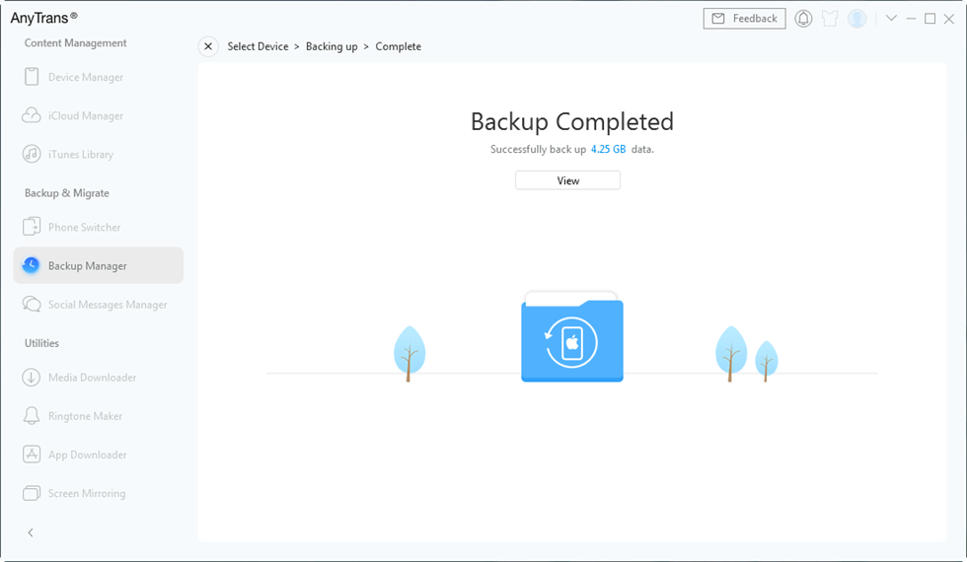
Task: Select Device Manager label in sidebar
Action: (86, 77)
